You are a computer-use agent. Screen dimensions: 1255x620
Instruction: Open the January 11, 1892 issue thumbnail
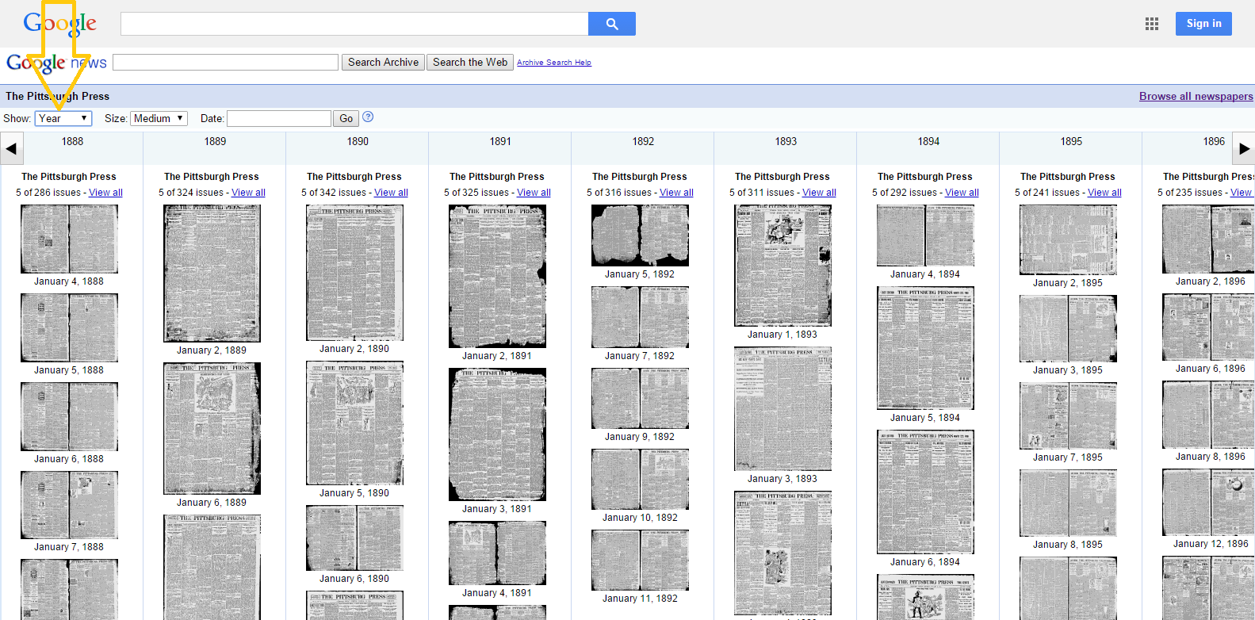[640, 560]
